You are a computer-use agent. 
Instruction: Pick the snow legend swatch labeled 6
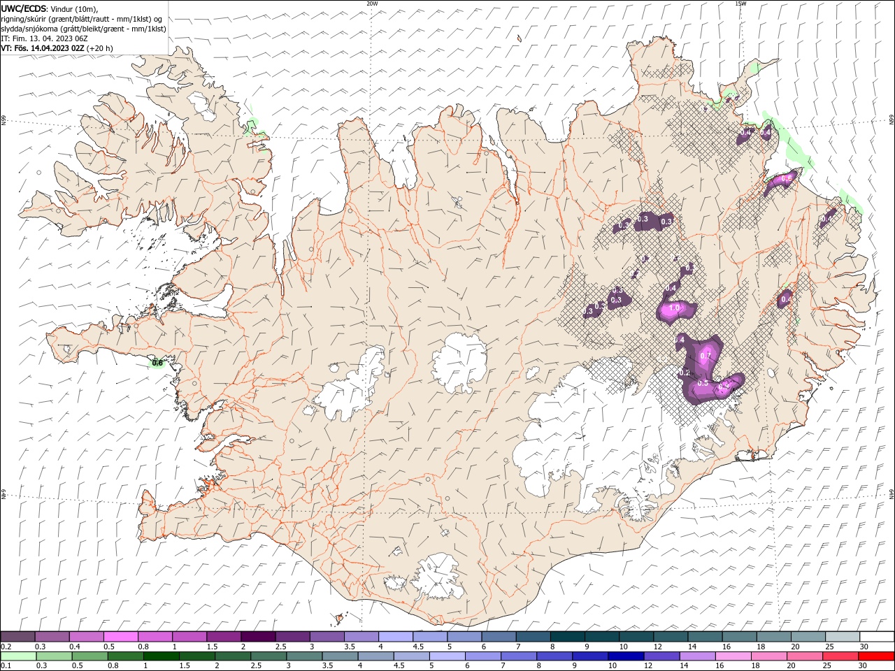pos(499,637)
